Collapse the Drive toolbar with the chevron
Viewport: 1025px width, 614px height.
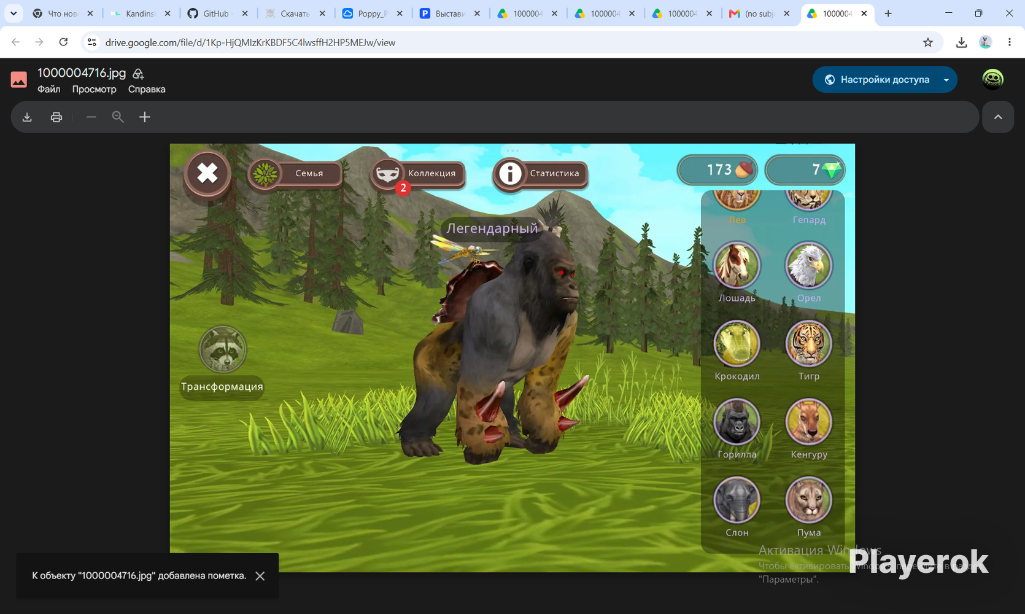point(998,117)
